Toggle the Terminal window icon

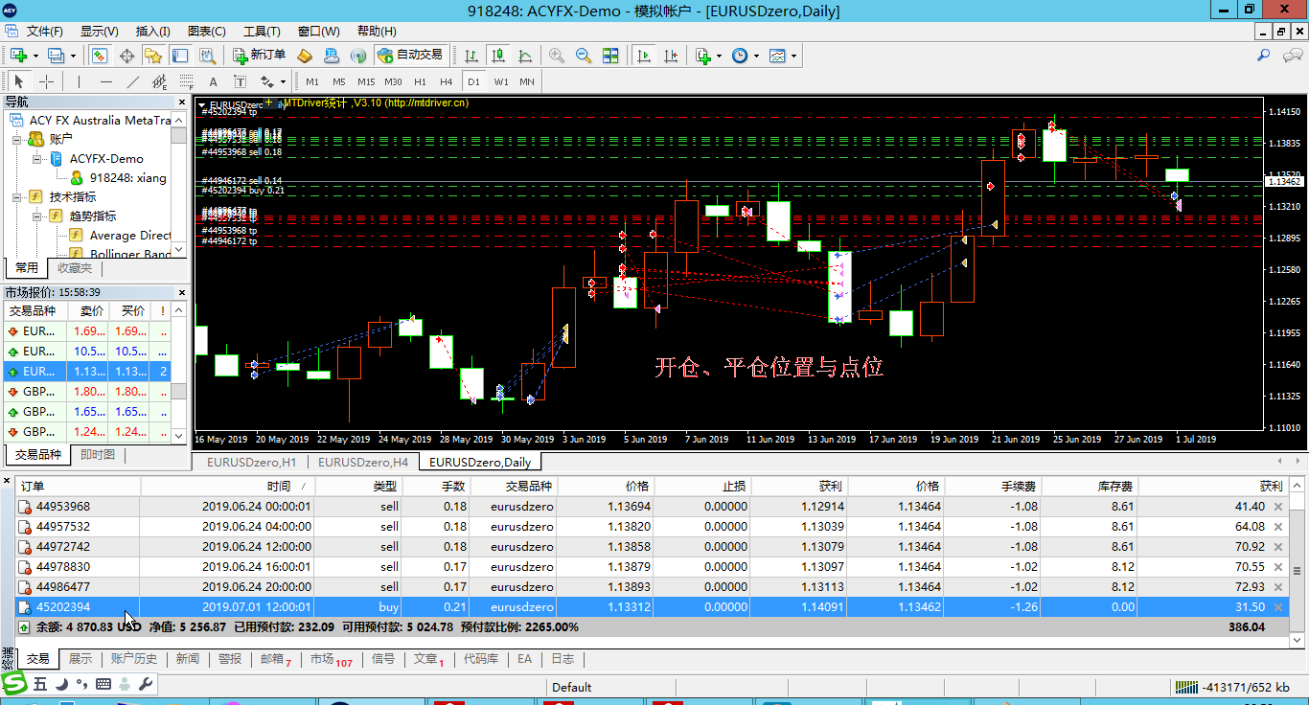coord(179,56)
